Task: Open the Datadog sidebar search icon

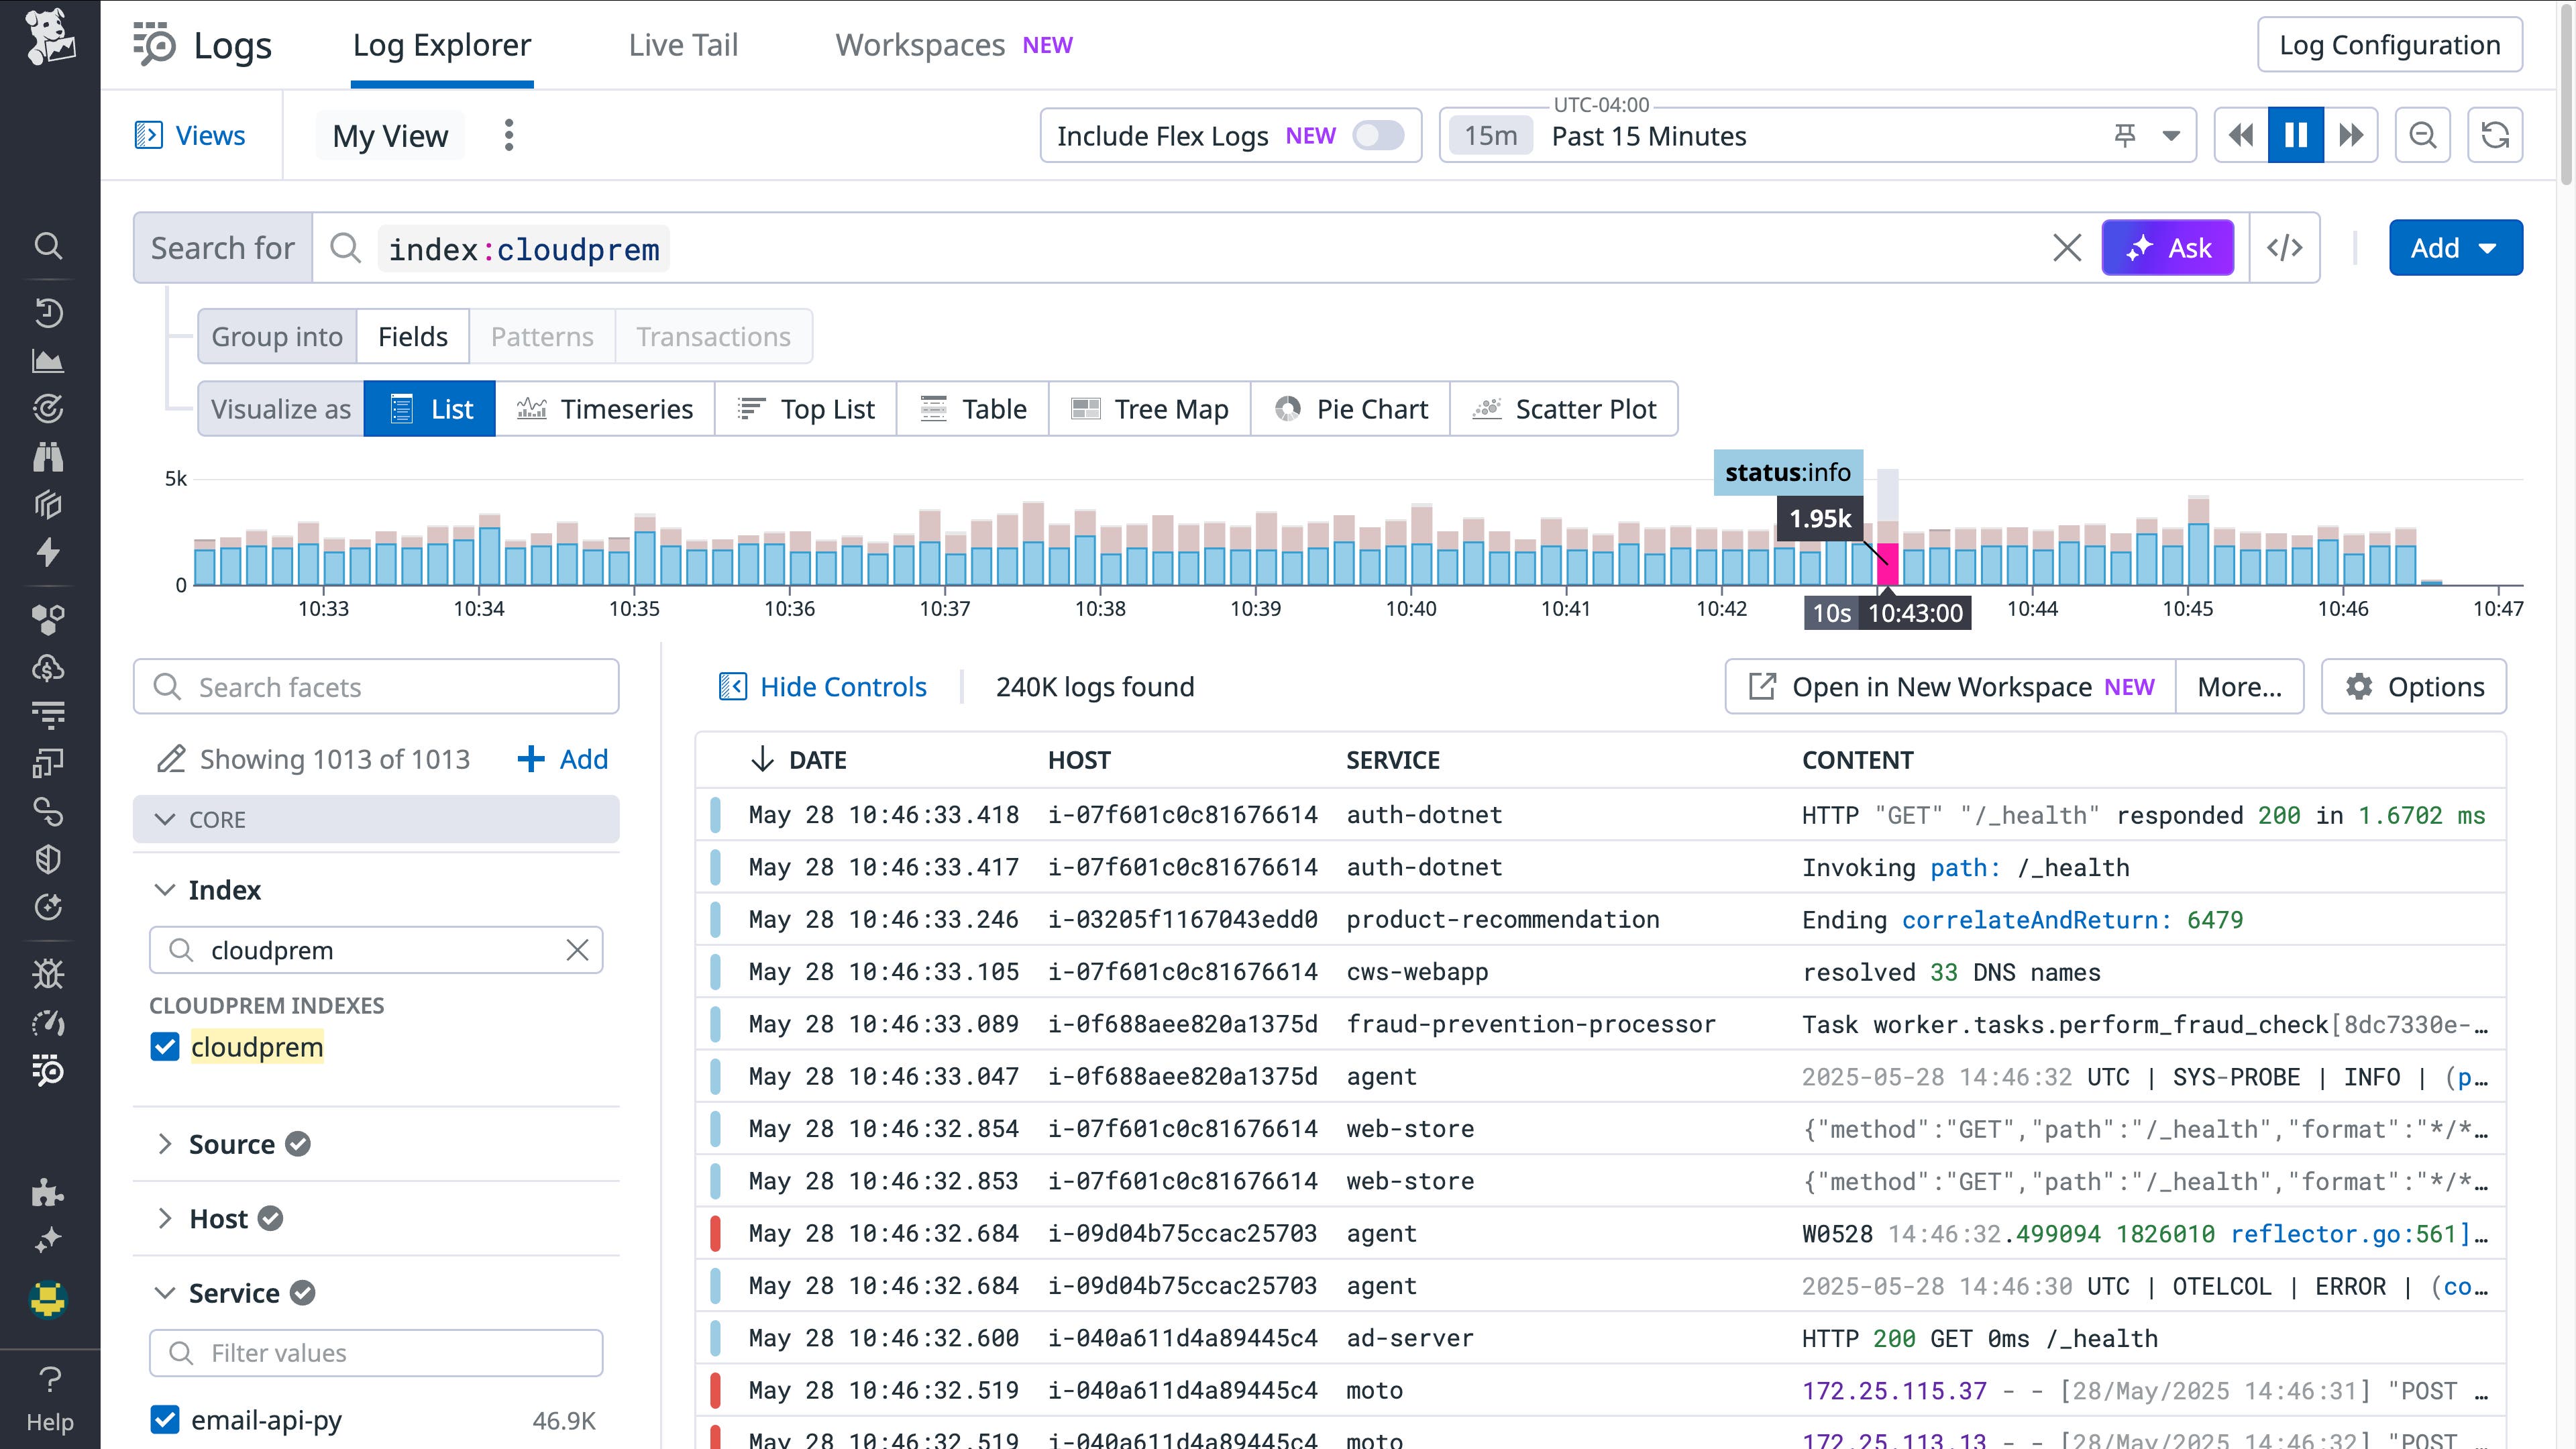Action: click(48, 246)
